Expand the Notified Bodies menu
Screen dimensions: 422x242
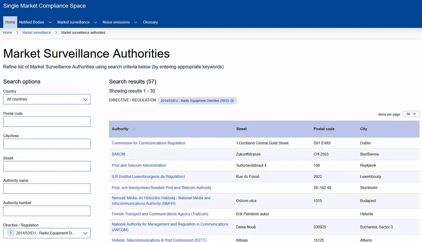(x=35, y=22)
